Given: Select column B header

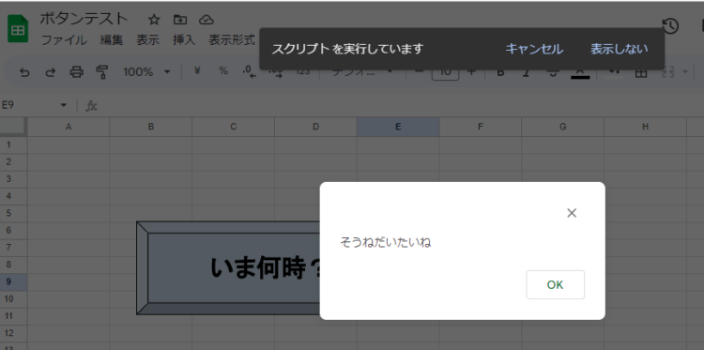Looking at the screenshot, I should (x=151, y=127).
